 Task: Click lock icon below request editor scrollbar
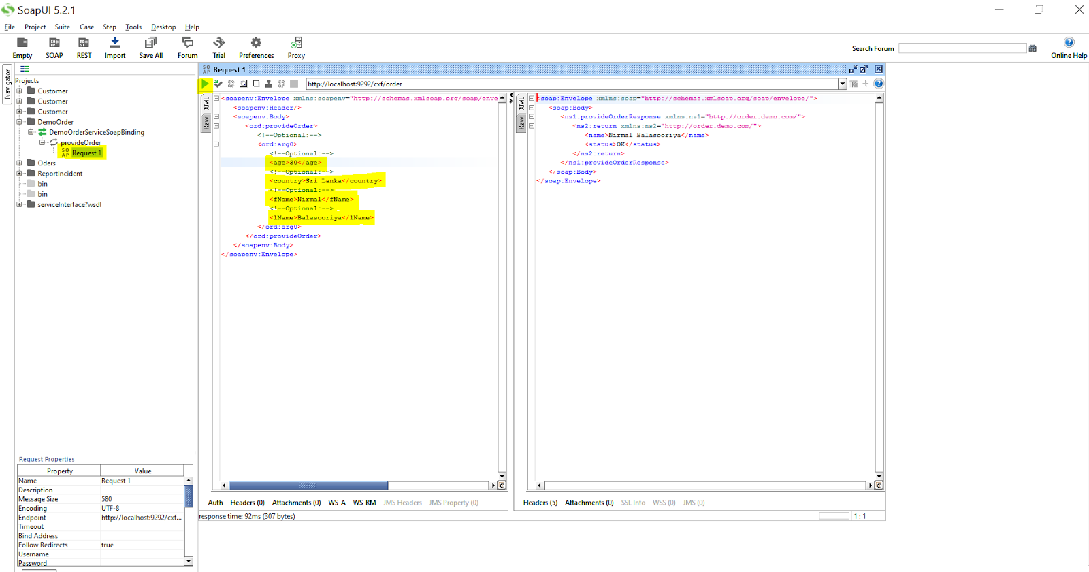[x=502, y=486]
